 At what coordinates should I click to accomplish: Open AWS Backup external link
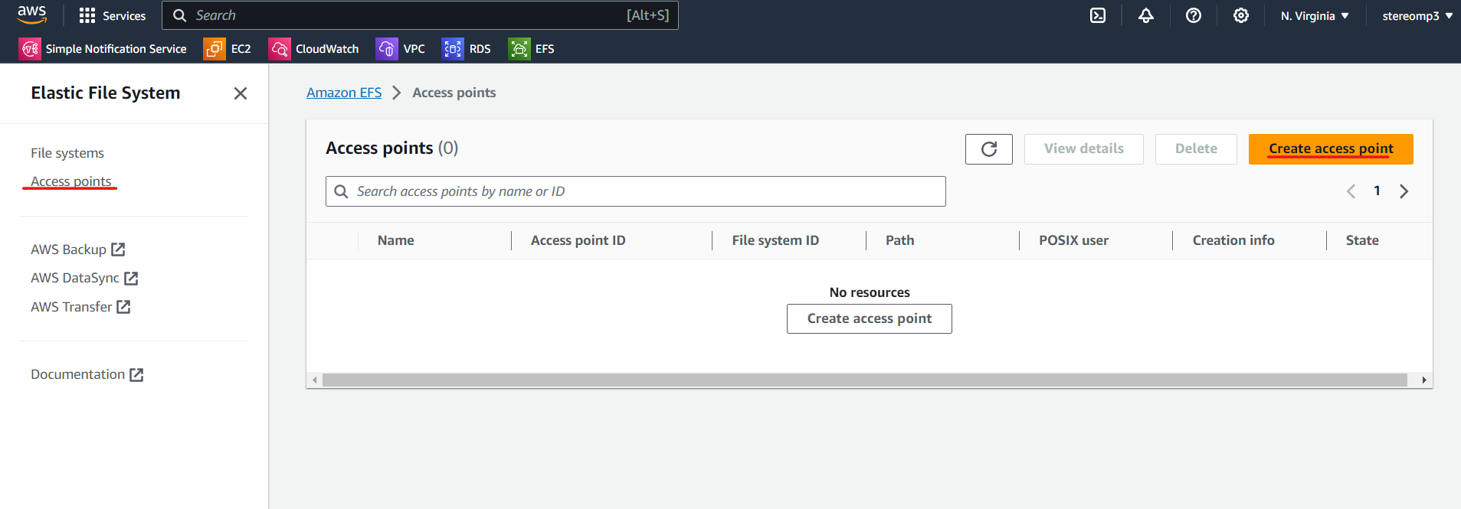[x=77, y=250]
